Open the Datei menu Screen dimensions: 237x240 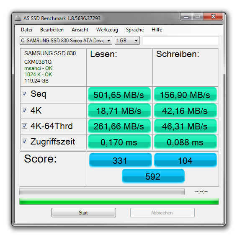[26, 30]
